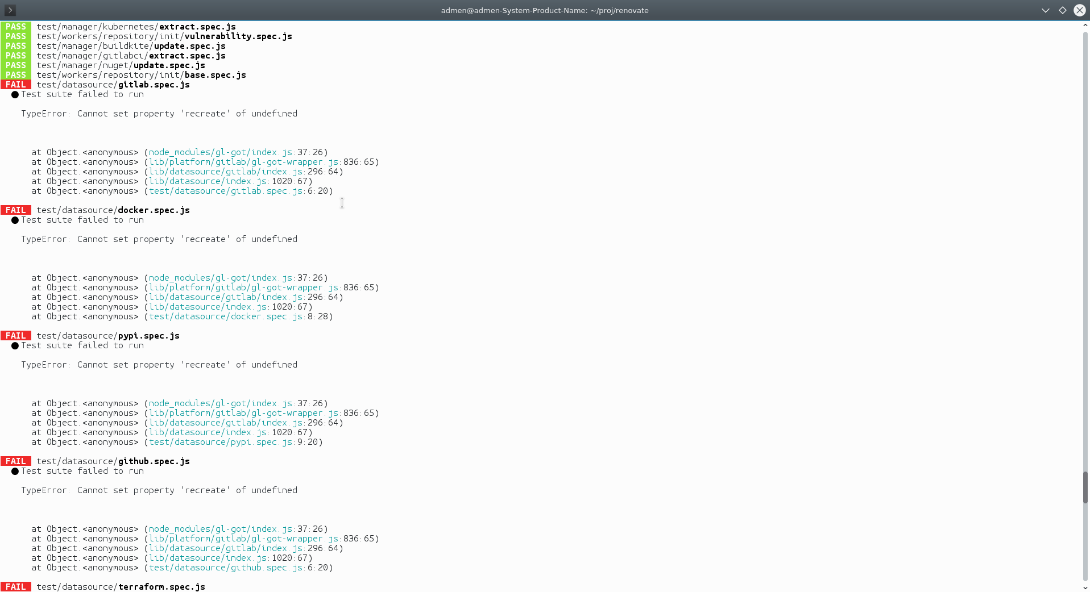Click the FAIL badge for docker.spec.js
Screen dimensions: 1090x592
[x=16, y=210]
